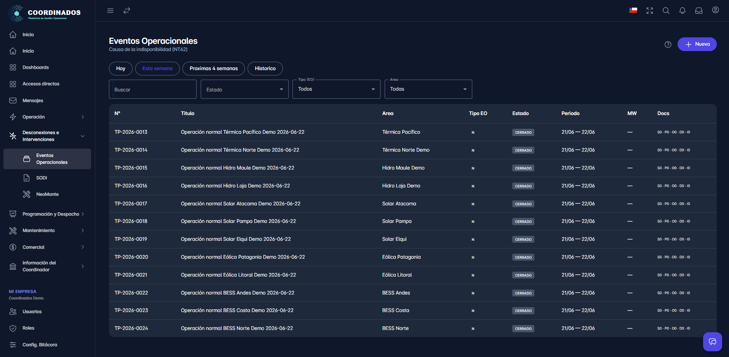Click title Operación normal BESS Costa Demo 2026-06-22

(237, 311)
